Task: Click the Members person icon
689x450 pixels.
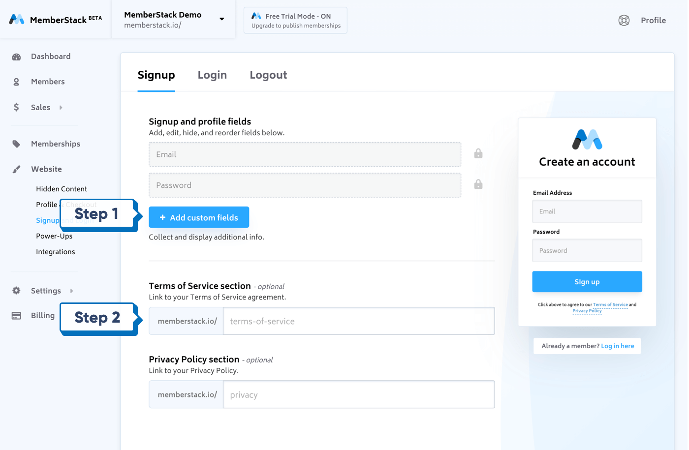Action: tap(16, 82)
